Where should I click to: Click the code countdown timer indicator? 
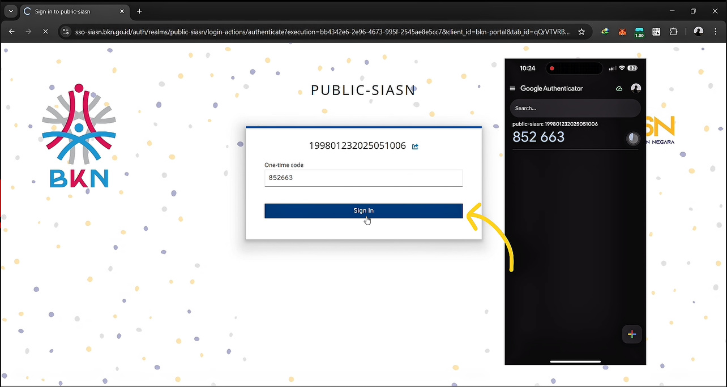632,138
